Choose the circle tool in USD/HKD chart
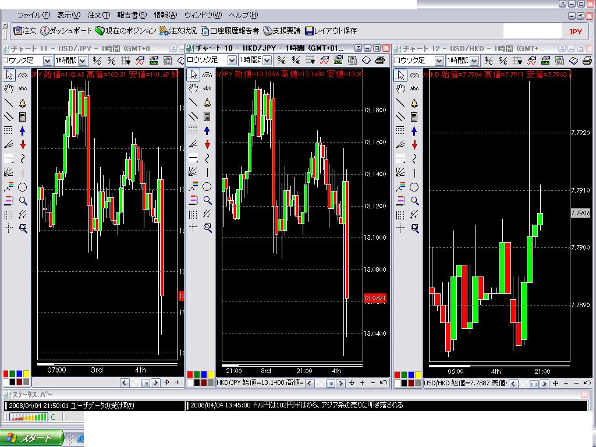 pos(414,187)
